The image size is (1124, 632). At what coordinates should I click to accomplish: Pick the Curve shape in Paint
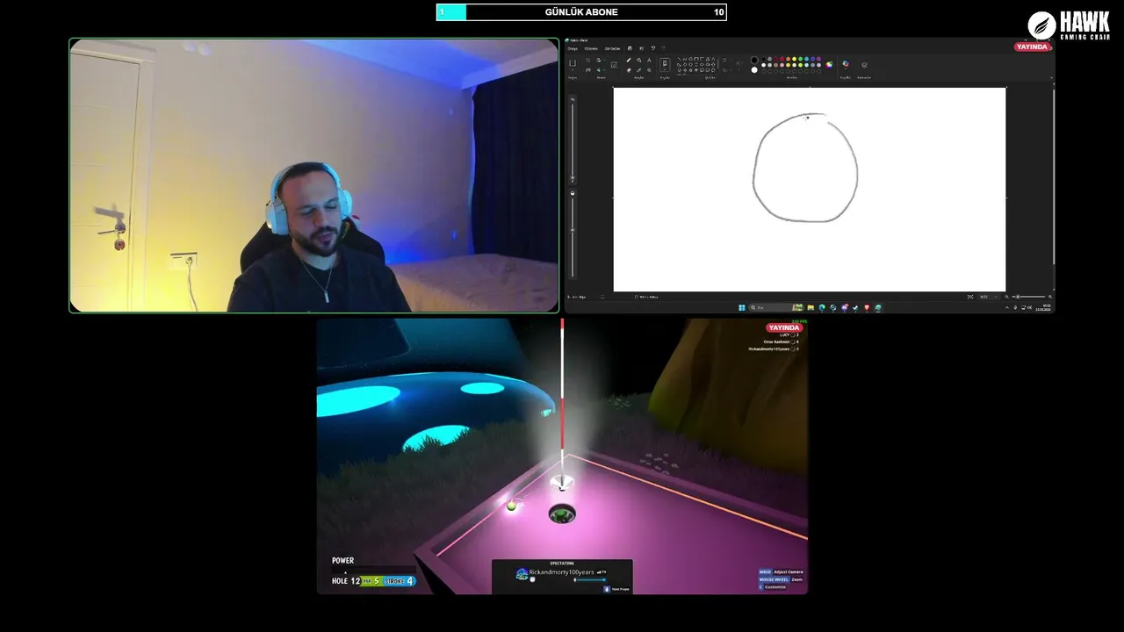click(x=685, y=59)
